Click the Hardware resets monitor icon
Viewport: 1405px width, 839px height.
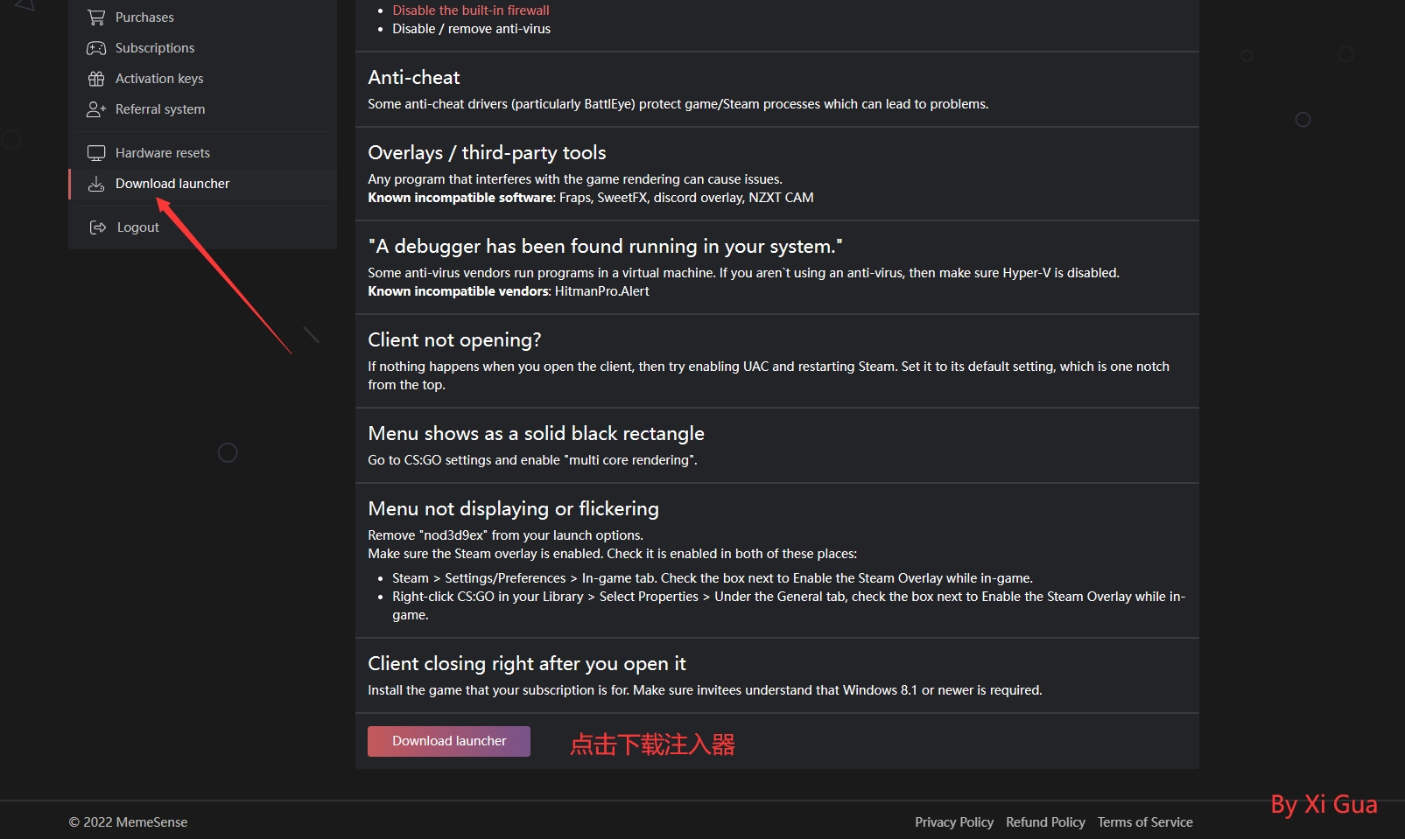coord(96,153)
